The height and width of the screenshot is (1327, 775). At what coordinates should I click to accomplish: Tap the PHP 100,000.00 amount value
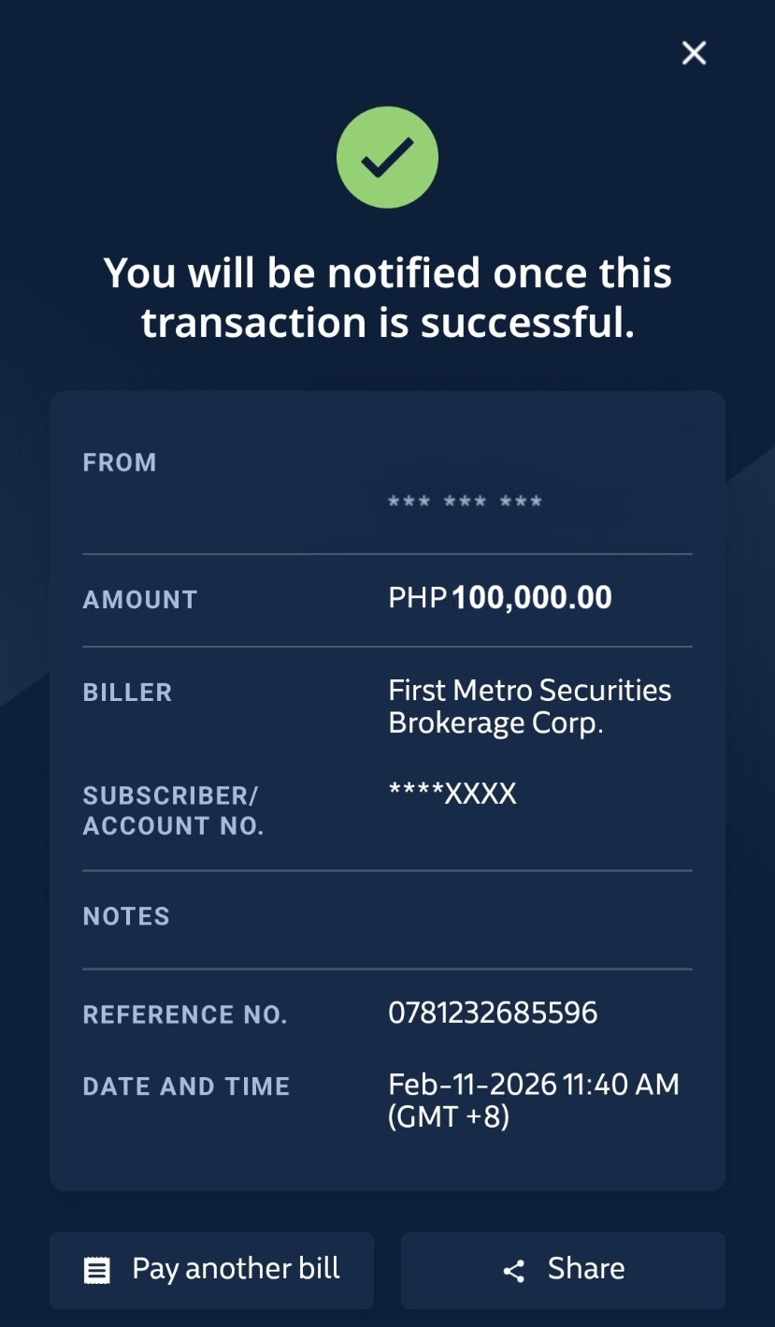point(500,598)
